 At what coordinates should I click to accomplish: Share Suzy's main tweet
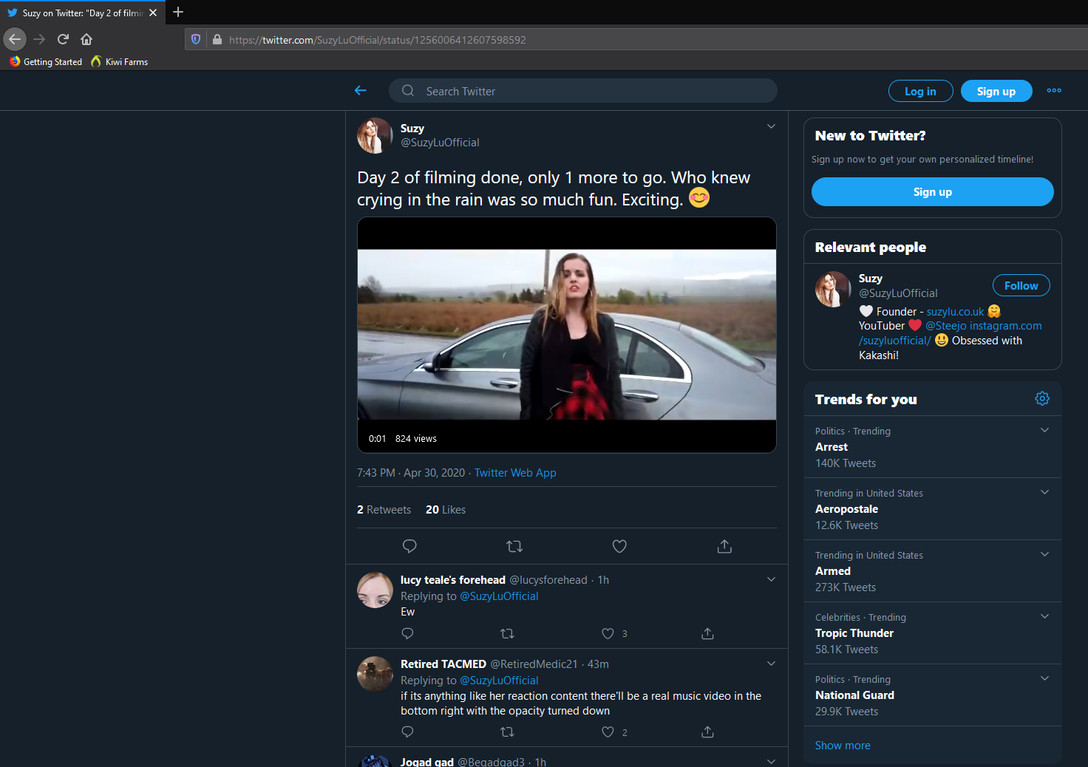click(724, 546)
